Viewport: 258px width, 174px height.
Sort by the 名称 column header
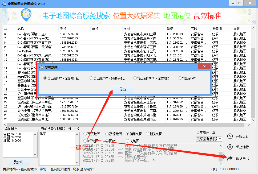pyautogui.click(x=37, y=29)
